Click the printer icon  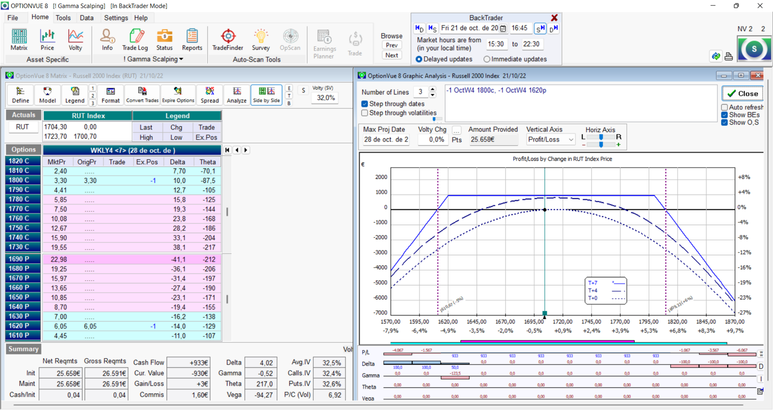[x=729, y=56]
